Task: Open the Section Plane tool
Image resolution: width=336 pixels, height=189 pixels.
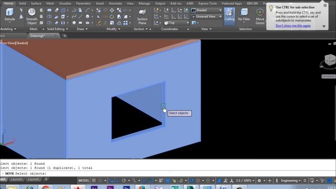Action: point(142,13)
